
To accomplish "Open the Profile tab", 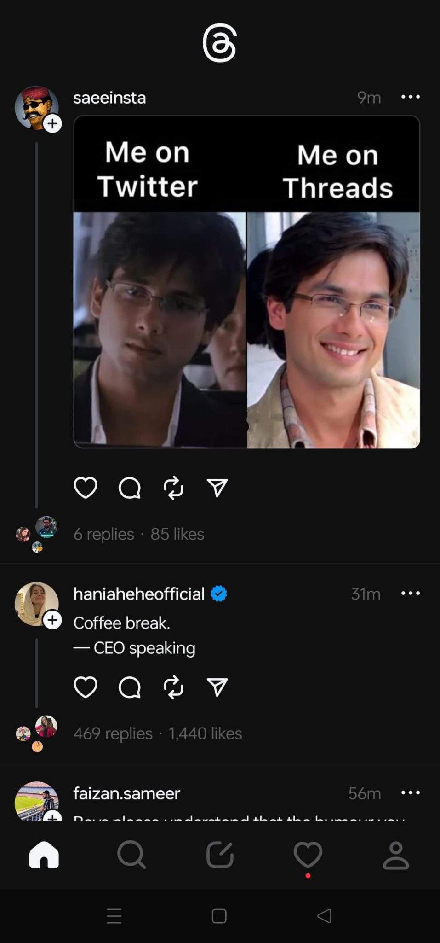I will (x=396, y=855).
